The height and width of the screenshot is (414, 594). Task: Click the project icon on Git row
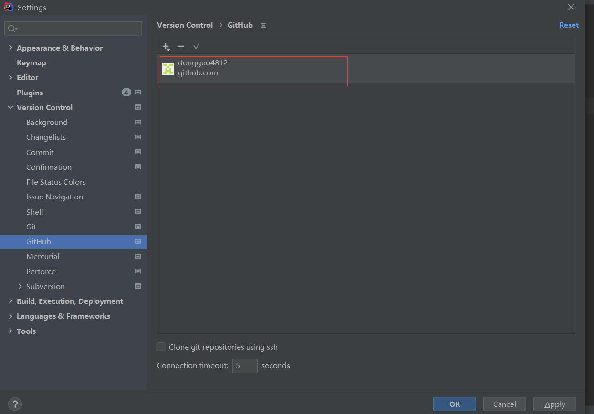point(138,227)
